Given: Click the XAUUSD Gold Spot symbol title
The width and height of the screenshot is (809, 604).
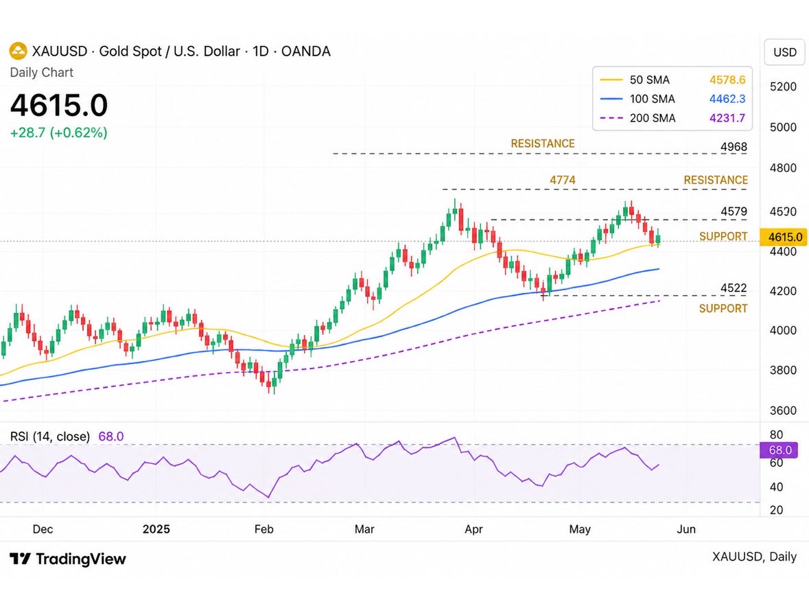Looking at the screenshot, I should pyautogui.click(x=181, y=51).
